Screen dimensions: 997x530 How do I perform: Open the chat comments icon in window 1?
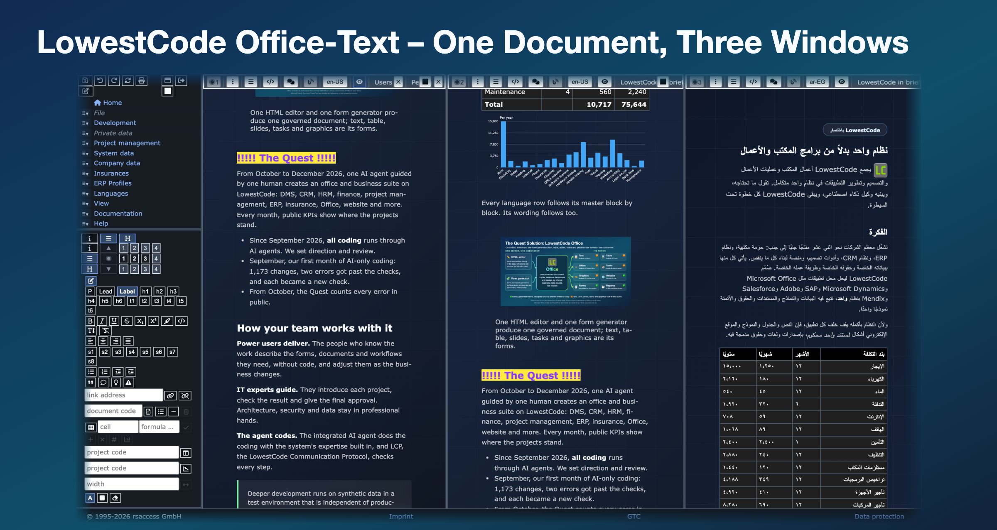291,82
